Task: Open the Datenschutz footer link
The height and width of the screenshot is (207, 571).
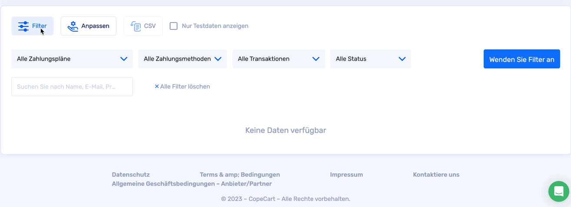Action: (x=131, y=175)
